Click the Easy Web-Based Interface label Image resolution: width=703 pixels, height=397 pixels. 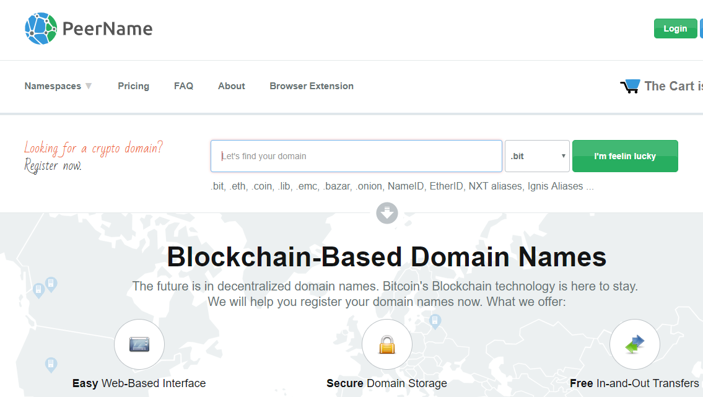pyautogui.click(x=139, y=383)
